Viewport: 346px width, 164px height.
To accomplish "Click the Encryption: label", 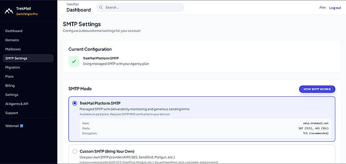I will [x=90, y=133].
